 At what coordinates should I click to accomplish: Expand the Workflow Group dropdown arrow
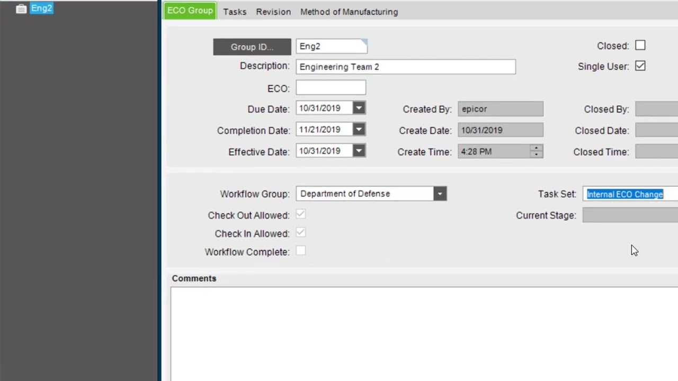tap(440, 194)
